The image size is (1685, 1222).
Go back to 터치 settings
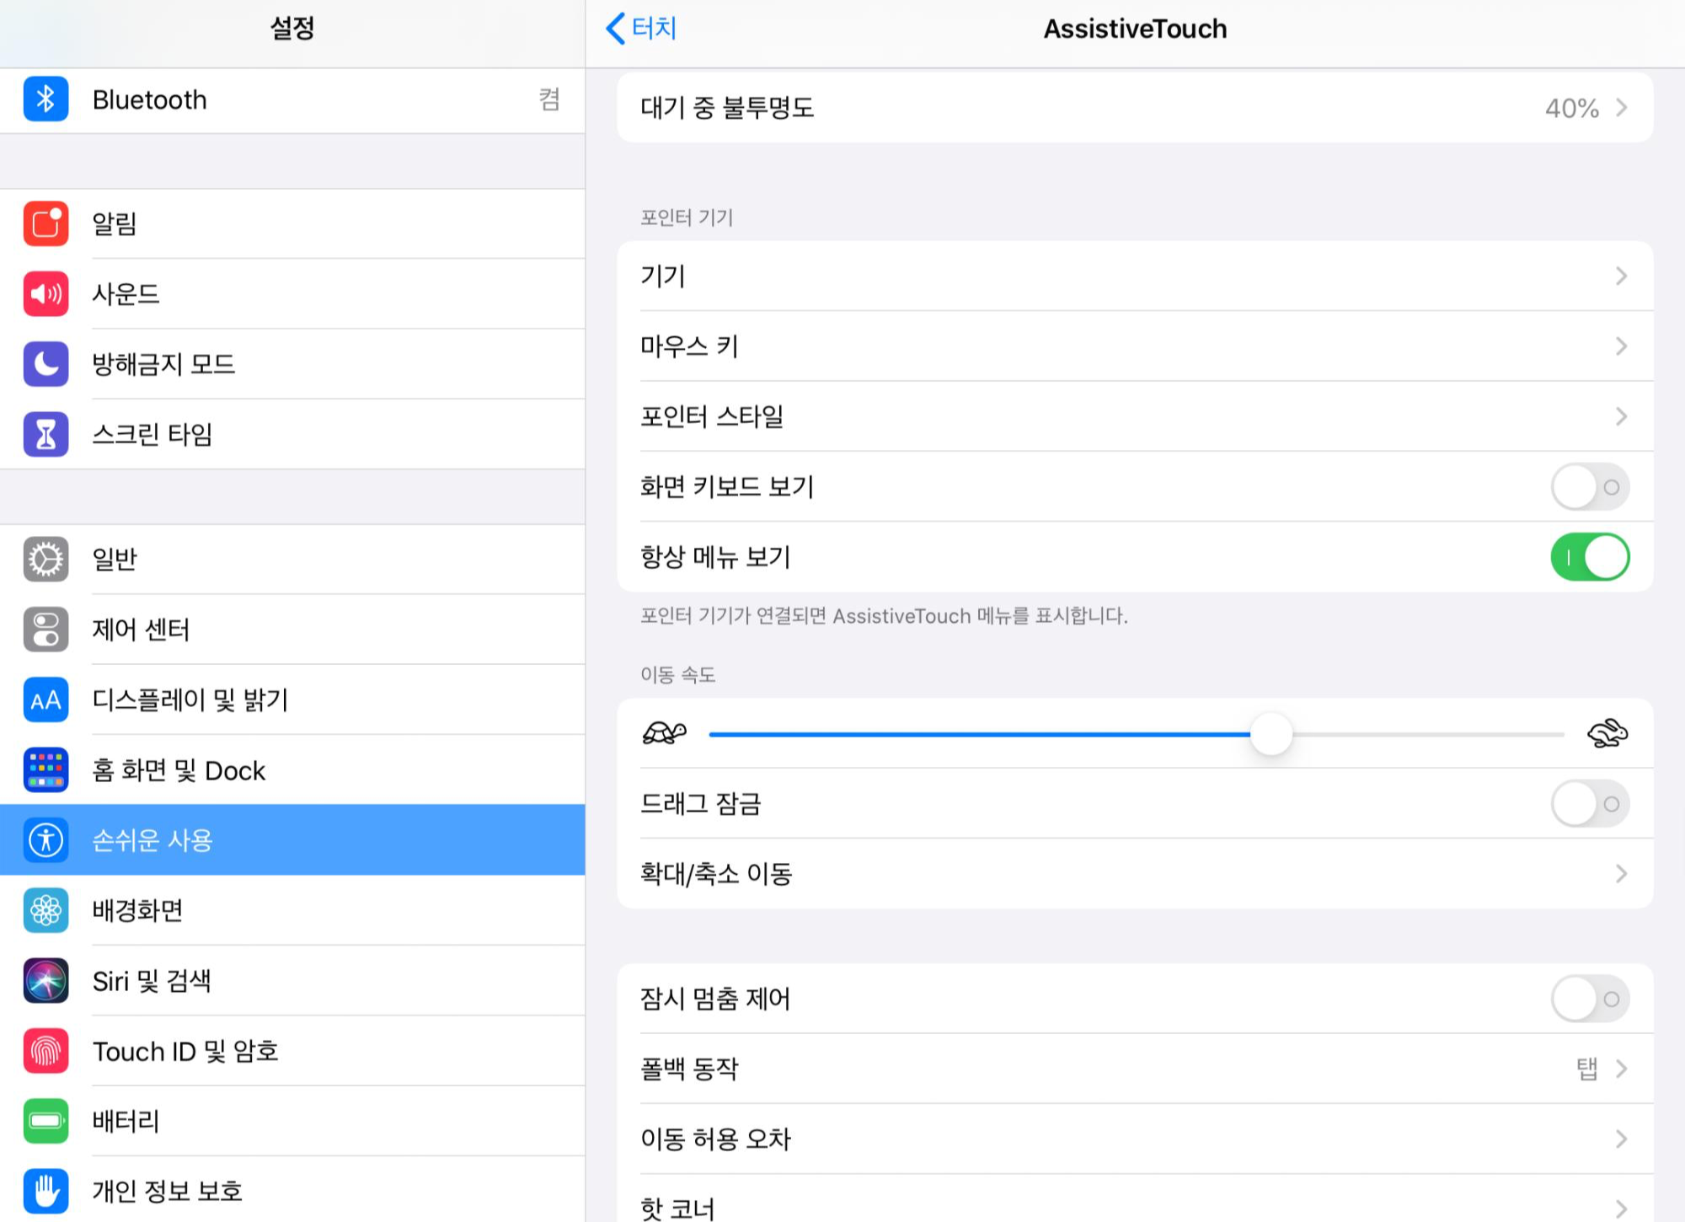[642, 29]
